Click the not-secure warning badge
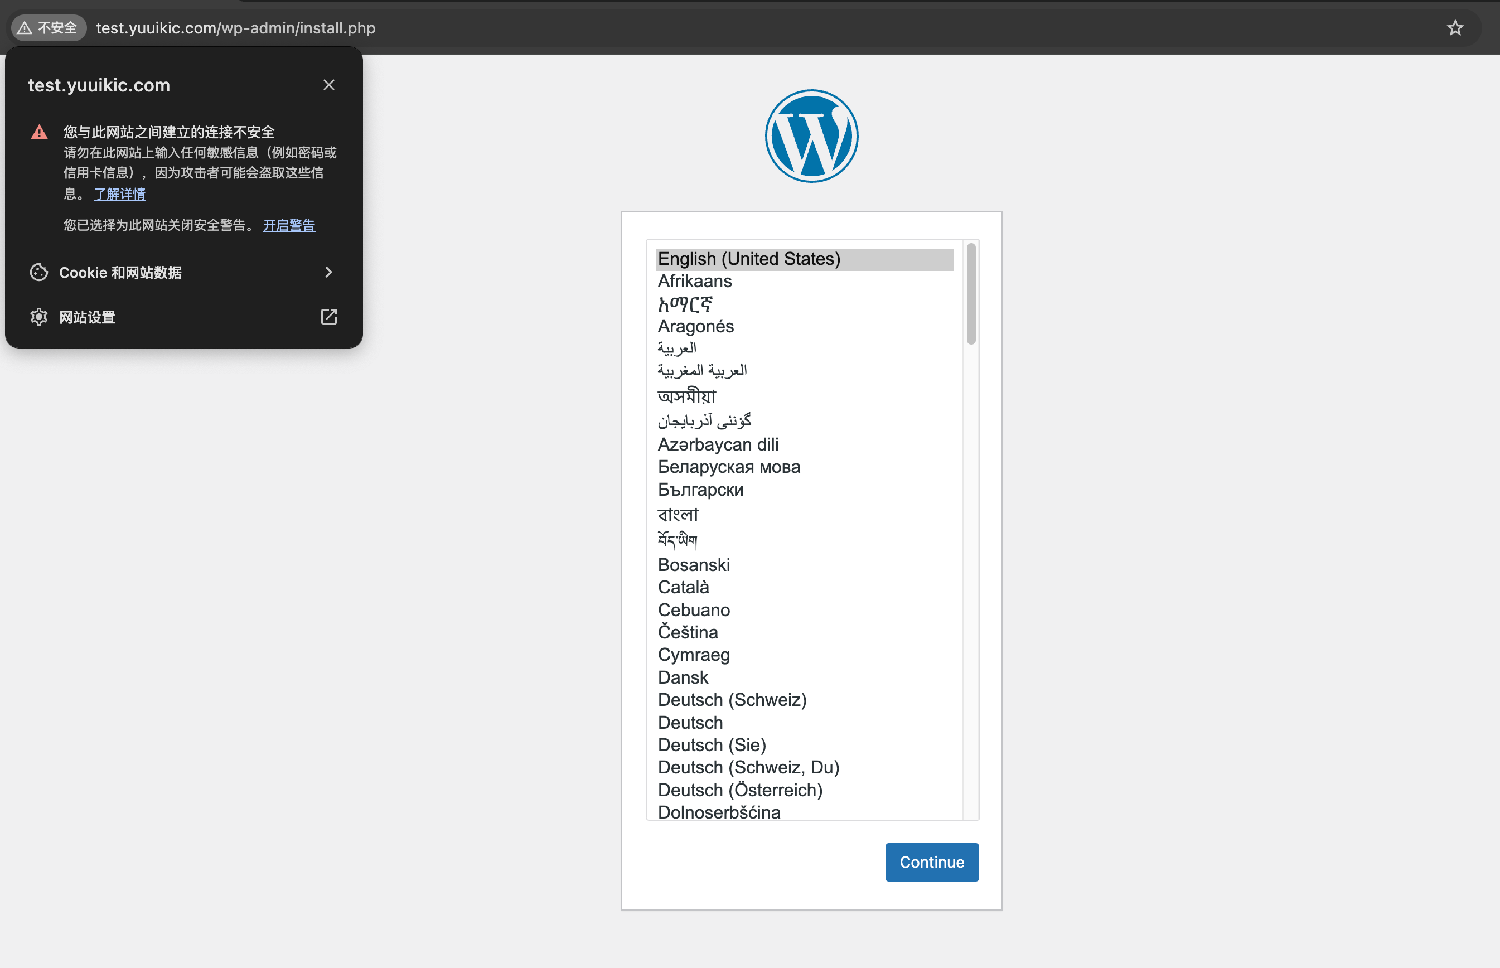 click(x=49, y=28)
